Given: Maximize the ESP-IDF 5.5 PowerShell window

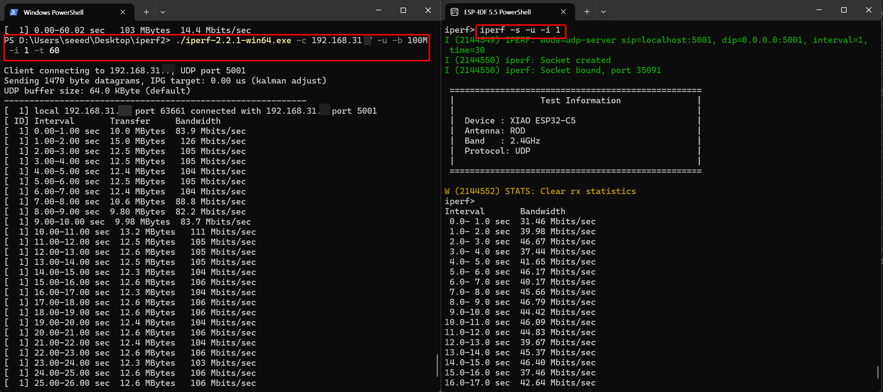Looking at the screenshot, I should [844, 10].
